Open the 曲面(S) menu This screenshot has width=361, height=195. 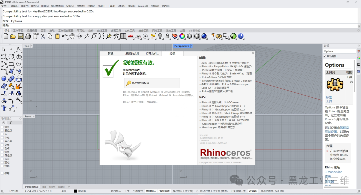45,6
